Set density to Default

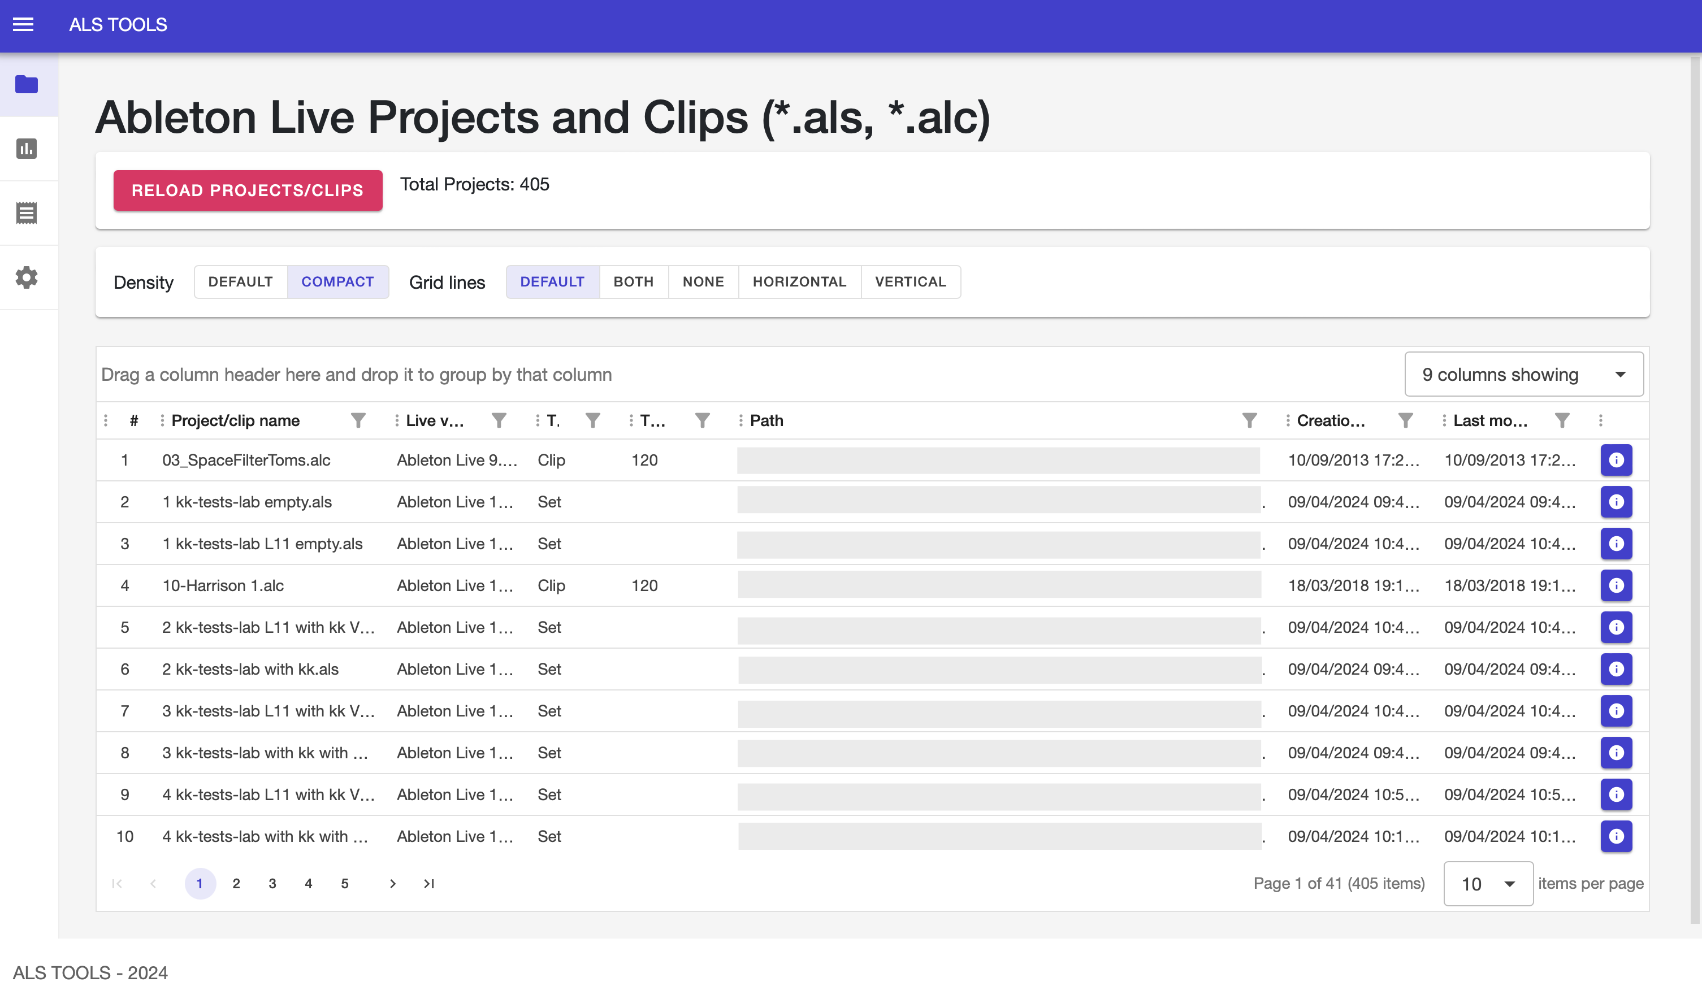[240, 281]
